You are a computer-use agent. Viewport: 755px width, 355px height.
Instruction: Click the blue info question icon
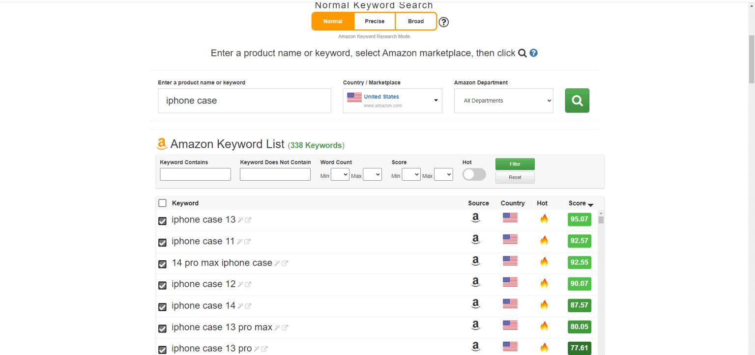coord(533,53)
